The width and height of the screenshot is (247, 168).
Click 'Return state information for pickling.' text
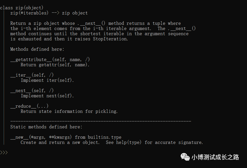(69, 111)
